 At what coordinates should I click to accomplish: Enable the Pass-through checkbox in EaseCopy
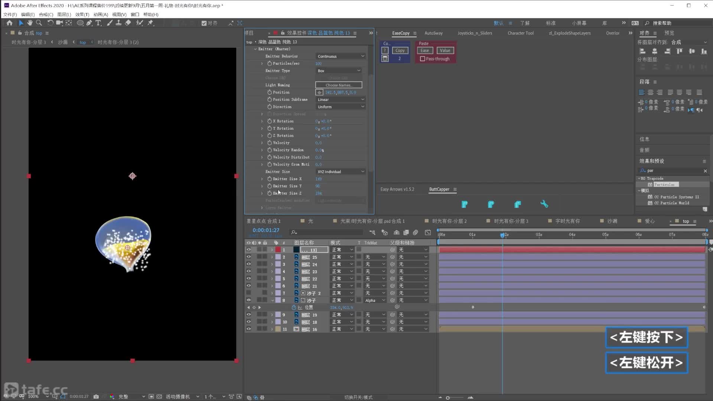click(x=422, y=59)
